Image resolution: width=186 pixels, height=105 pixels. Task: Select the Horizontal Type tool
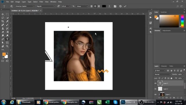tap(7, 39)
